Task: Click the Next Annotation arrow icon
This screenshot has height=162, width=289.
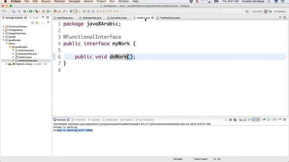Action: 98,11
